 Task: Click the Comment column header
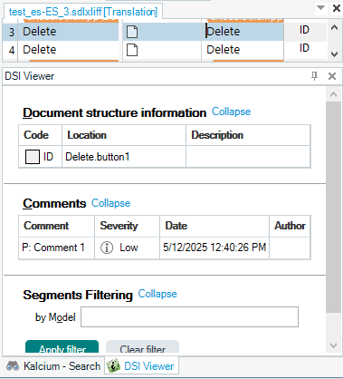(56, 226)
